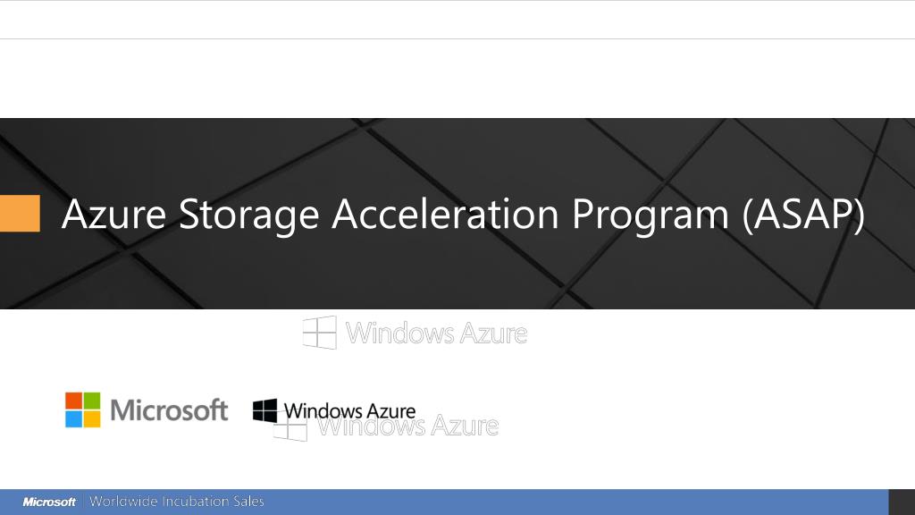Select the gray Microsoft wordmark

click(x=169, y=409)
